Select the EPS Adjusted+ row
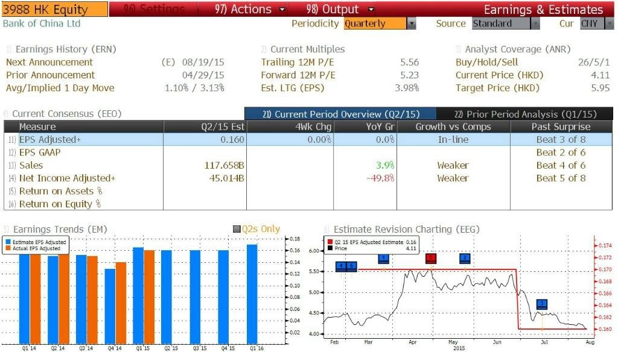The width and height of the screenshot is (618, 352). (308, 139)
